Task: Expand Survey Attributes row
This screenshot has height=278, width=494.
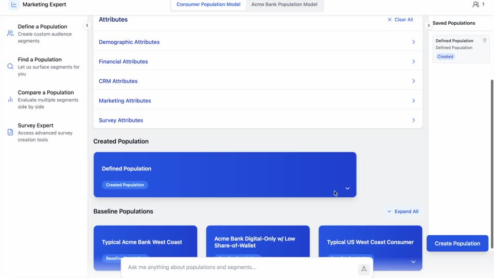Action: point(258,120)
